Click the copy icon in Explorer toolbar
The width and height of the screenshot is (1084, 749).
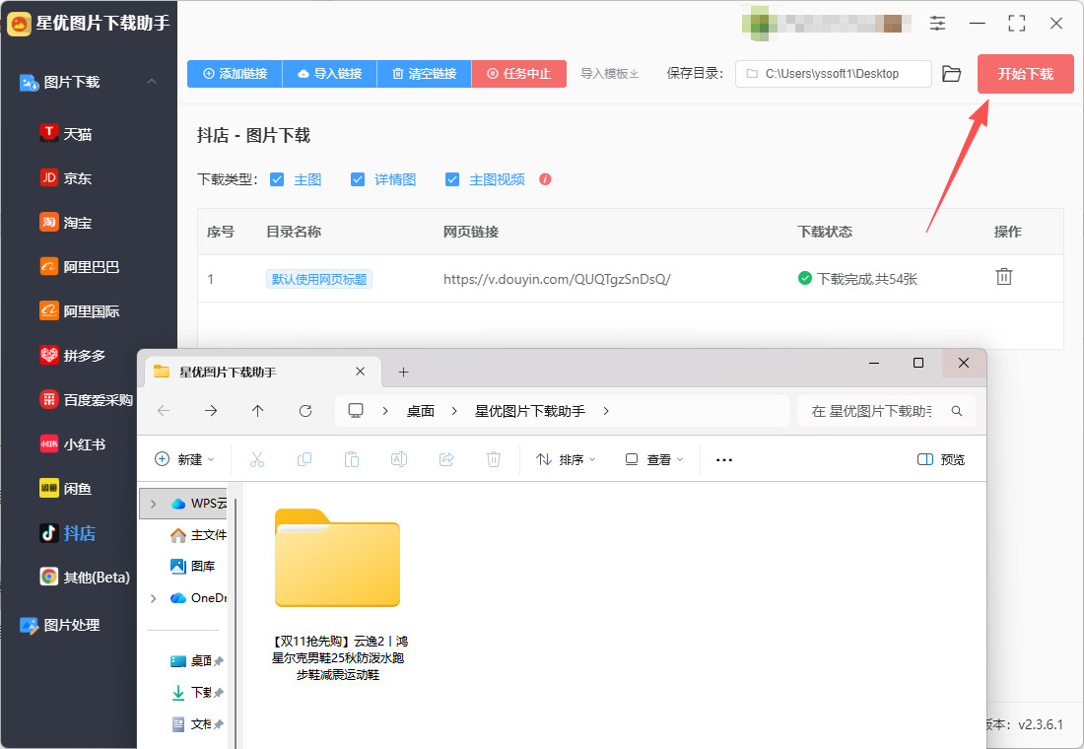pos(305,459)
